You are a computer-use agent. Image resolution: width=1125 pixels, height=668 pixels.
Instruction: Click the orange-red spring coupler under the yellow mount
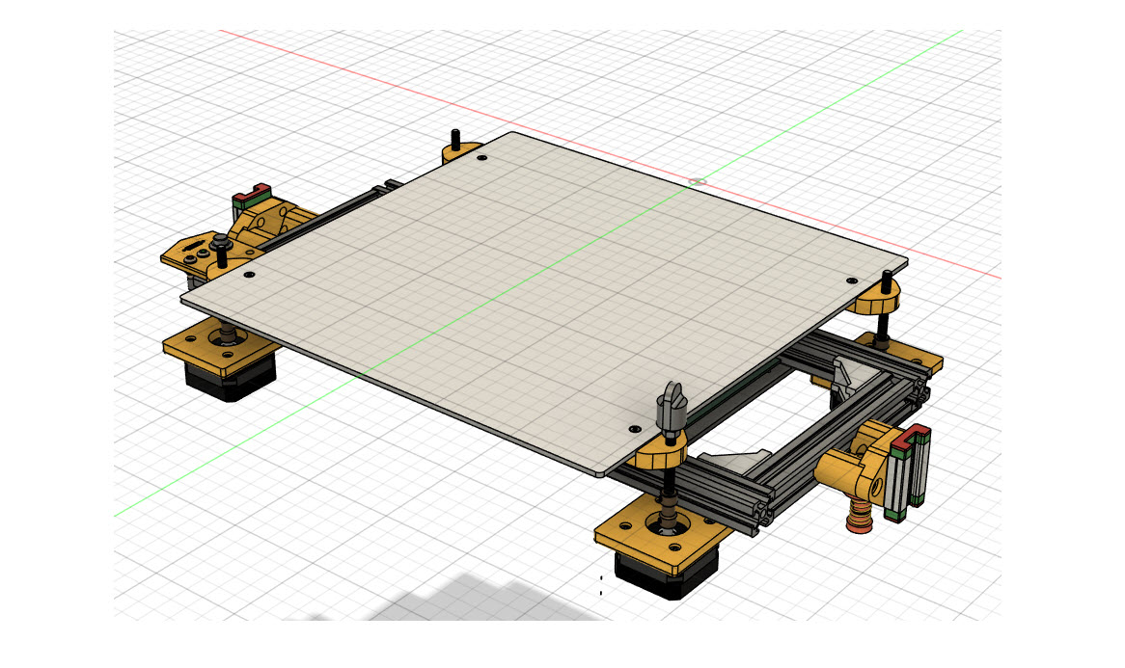tap(860, 515)
